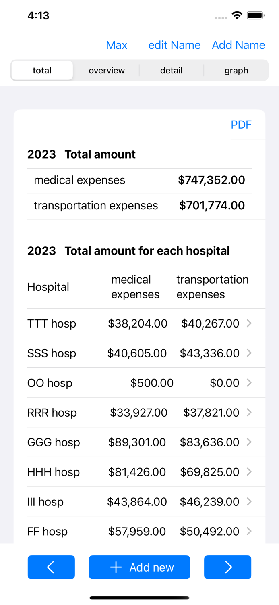
Task: Tap the Wi-Fi icon in the status bar
Action: click(x=237, y=15)
